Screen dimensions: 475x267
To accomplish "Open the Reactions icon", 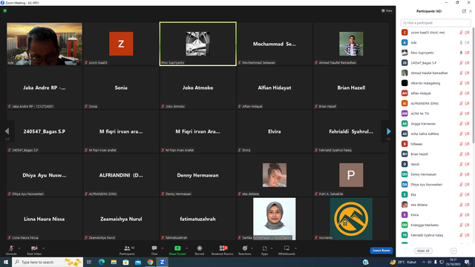I will (x=245, y=248).
